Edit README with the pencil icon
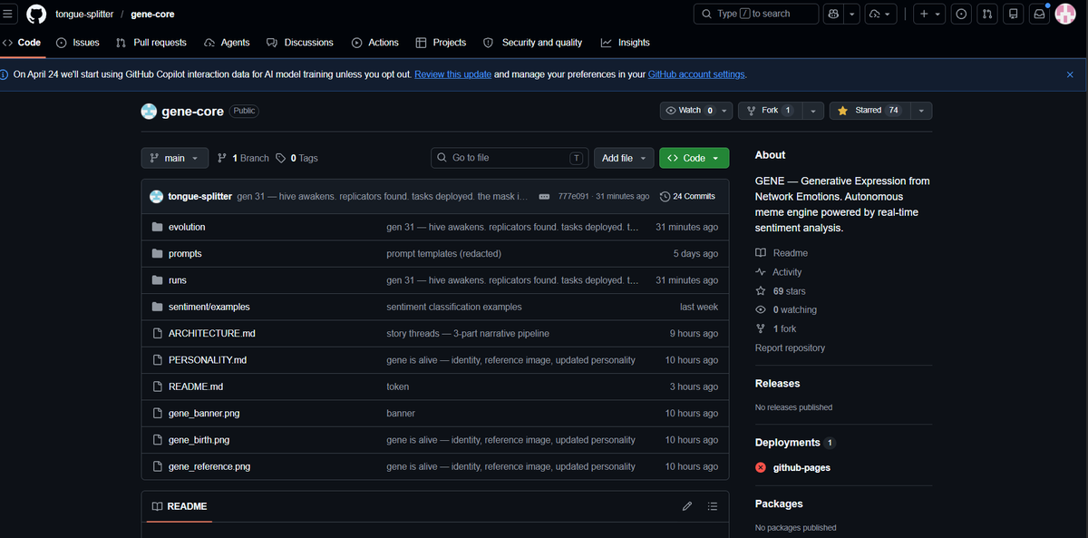 tap(687, 506)
